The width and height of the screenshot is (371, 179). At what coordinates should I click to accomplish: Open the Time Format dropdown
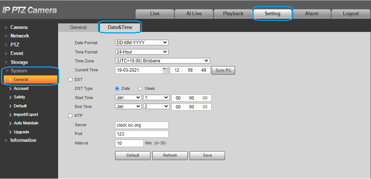[142, 52]
